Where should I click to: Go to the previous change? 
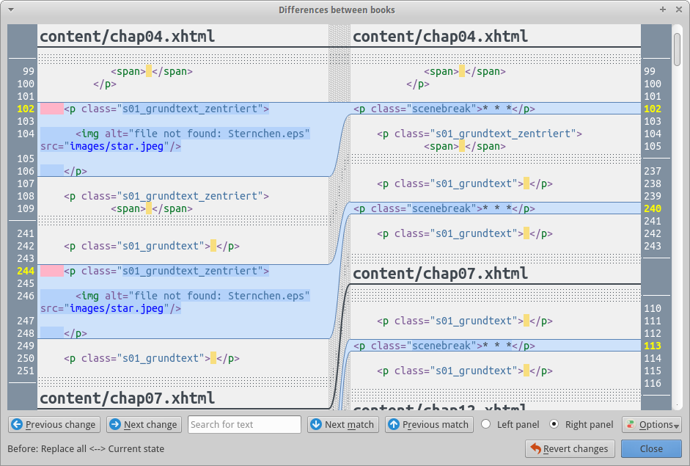(54, 424)
